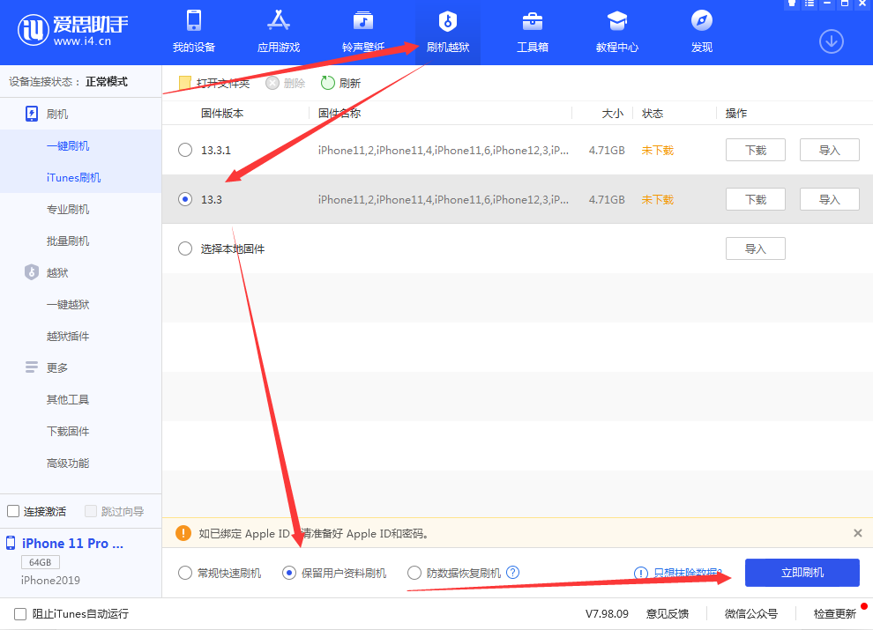Viewport: 873px width, 630px height.
Task: Open the 我的设备 section
Action: pos(194,33)
